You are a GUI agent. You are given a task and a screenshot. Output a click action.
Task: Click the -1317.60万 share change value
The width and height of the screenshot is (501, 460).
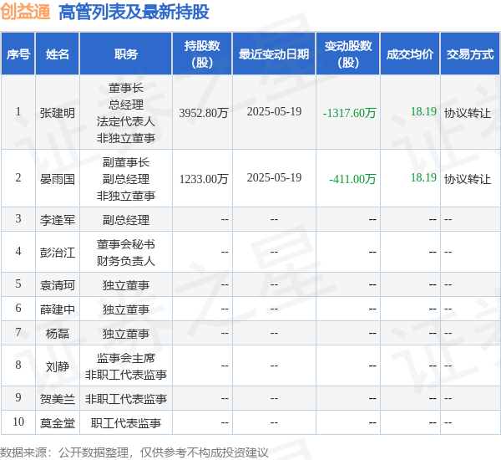point(349,113)
